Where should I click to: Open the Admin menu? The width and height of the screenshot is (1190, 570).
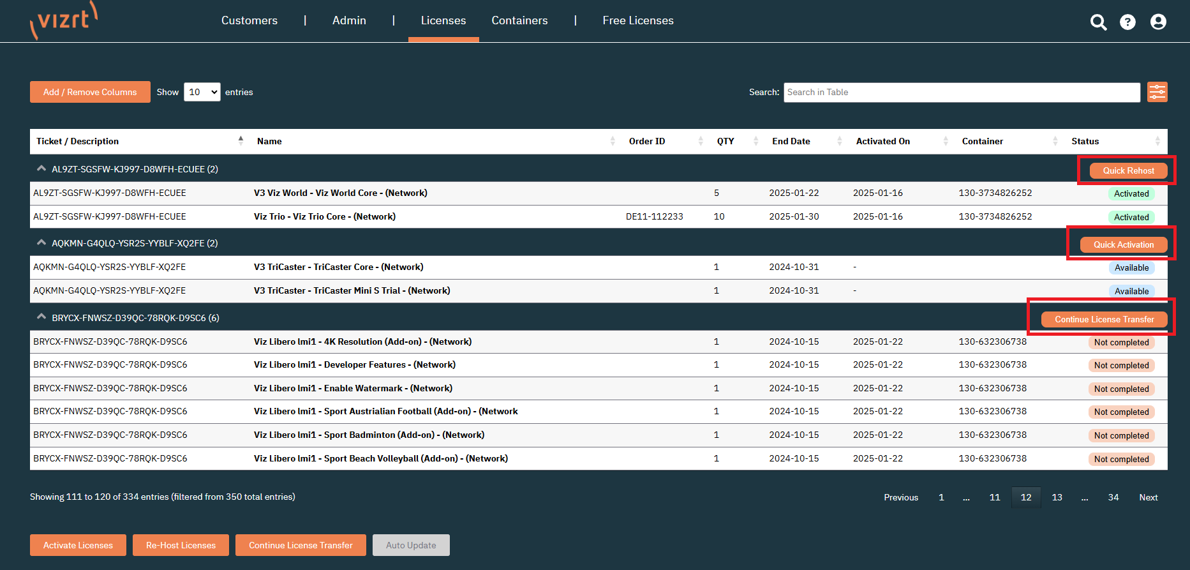coord(349,20)
